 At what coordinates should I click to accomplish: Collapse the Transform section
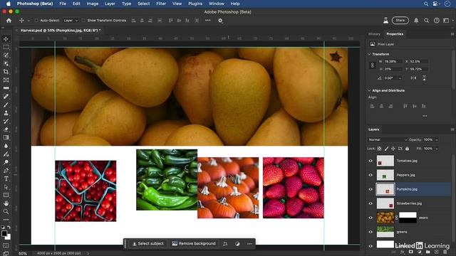tap(369, 54)
